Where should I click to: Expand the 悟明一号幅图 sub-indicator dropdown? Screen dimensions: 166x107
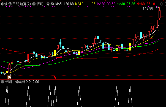pyautogui.click(x=2, y=82)
